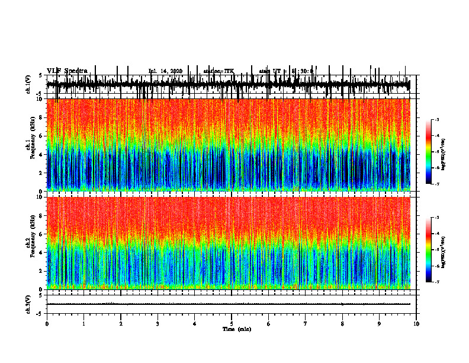Select the date label "Jul. 14, 2020"
Screen dimensions: 469x363
(165, 71)
